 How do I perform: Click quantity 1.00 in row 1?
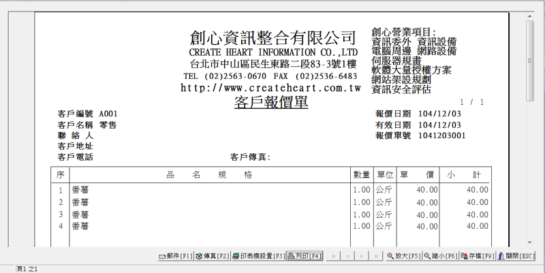coord(362,190)
